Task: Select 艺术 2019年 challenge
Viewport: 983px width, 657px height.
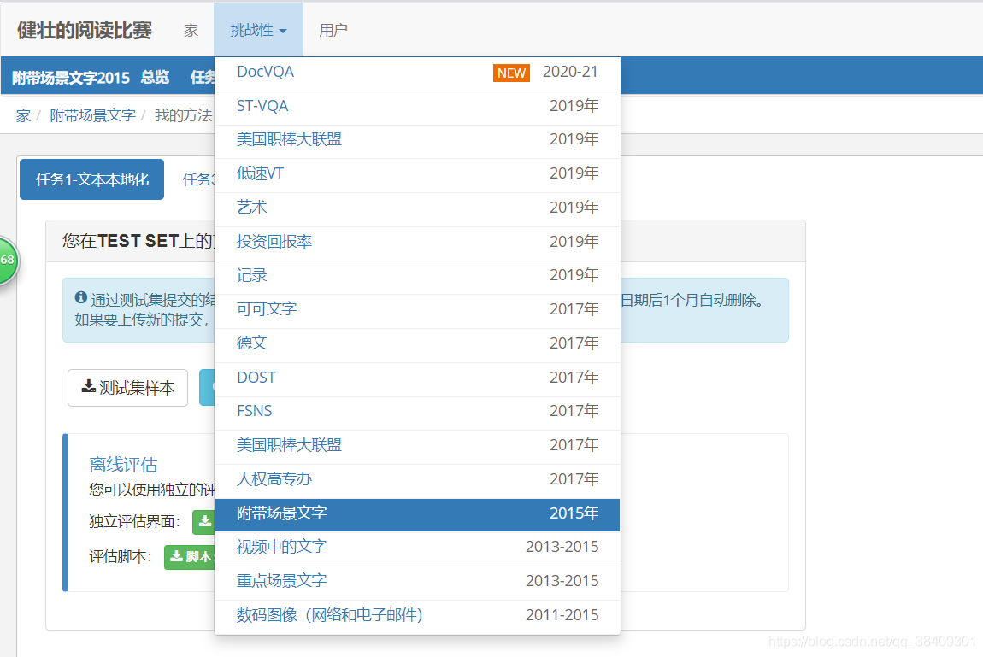Action: click(417, 208)
